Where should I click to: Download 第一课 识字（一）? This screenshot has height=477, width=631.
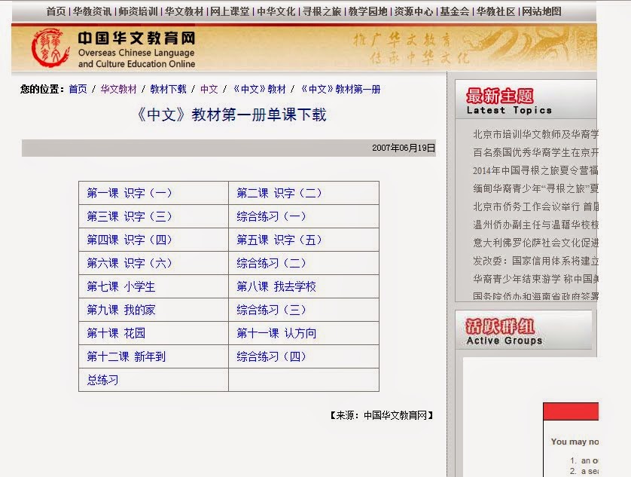[x=130, y=193]
